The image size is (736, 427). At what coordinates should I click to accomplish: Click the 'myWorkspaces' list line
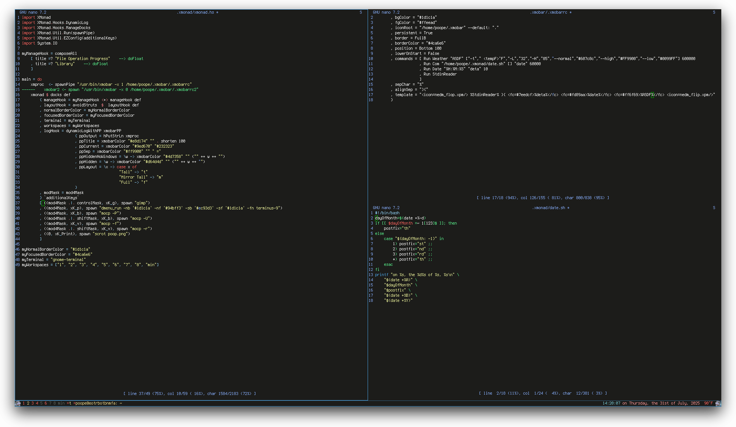pyautogui.click(x=90, y=265)
